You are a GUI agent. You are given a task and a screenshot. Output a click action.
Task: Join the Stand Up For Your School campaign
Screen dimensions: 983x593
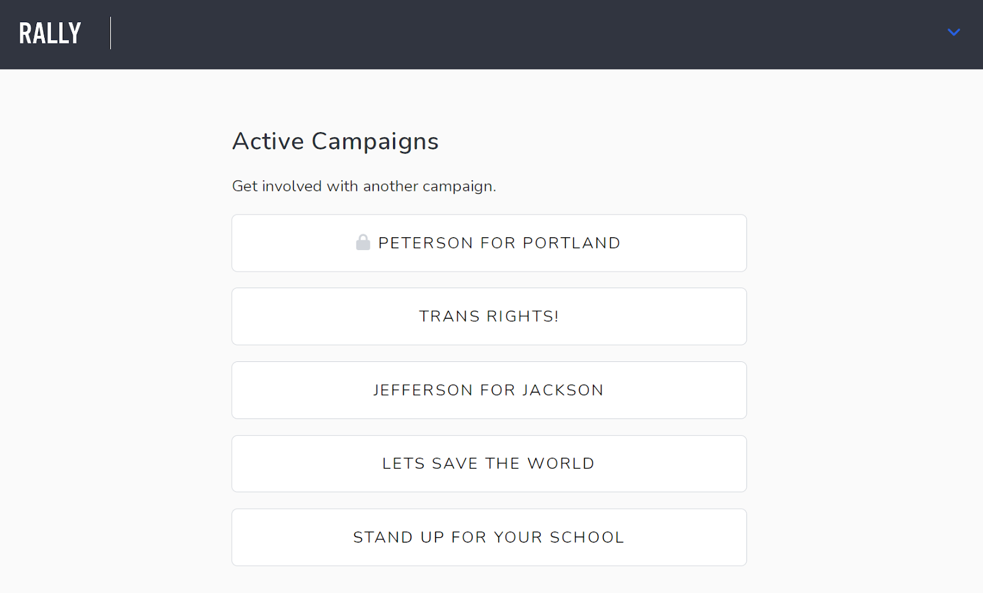pos(489,537)
